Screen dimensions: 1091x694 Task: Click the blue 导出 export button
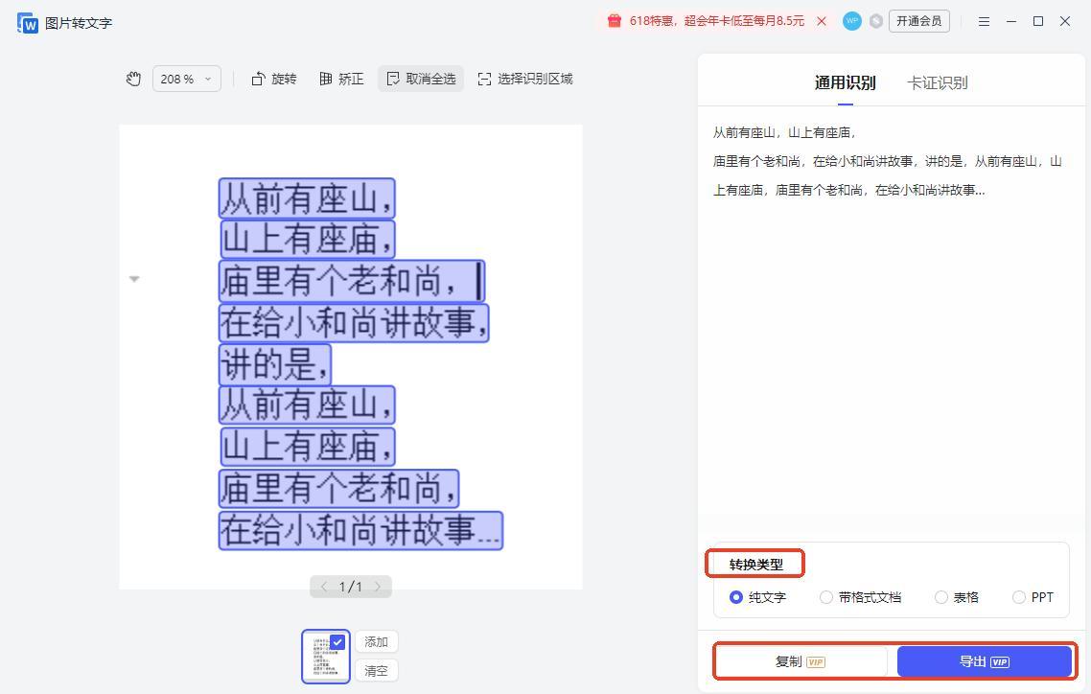point(984,661)
